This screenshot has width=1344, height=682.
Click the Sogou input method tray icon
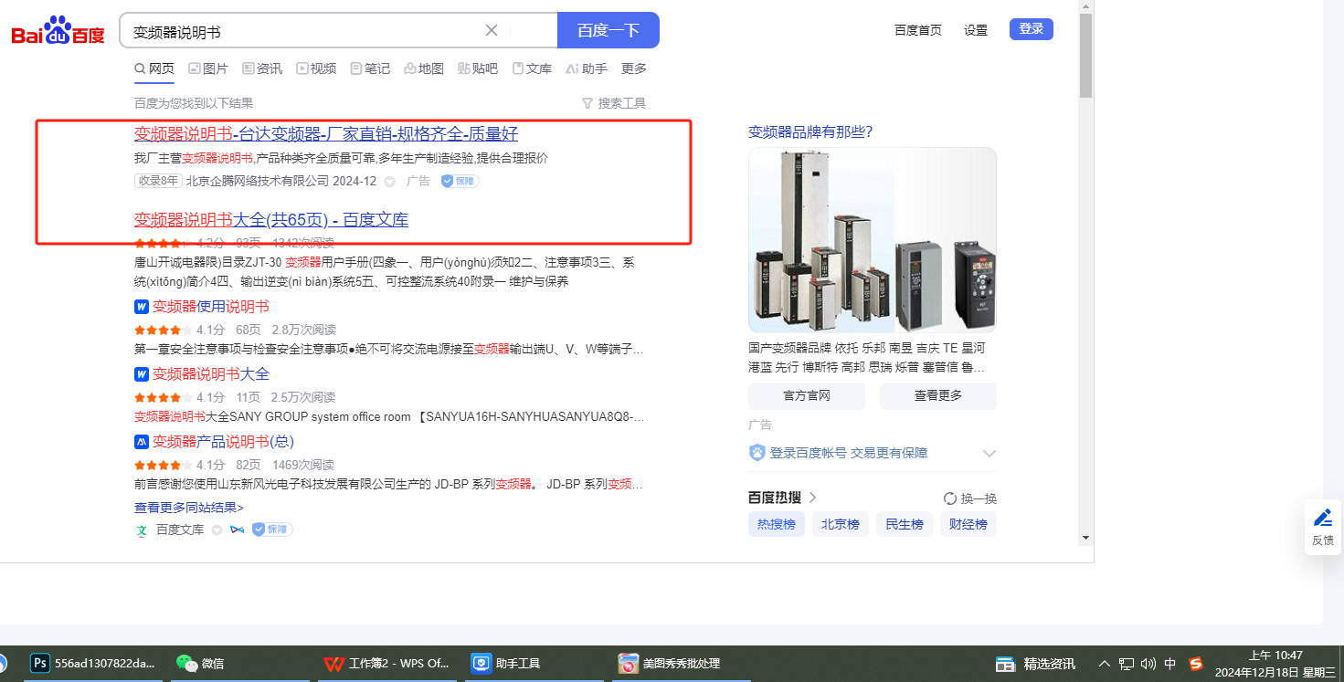click(x=1195, y=664)
